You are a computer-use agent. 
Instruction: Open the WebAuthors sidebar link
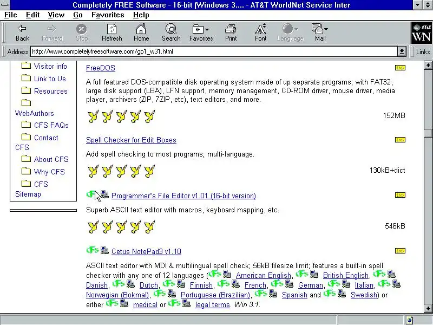point(35,113)
